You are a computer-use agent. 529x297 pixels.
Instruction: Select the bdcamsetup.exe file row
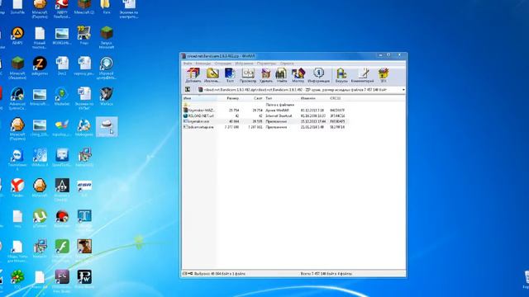point(265,127)
